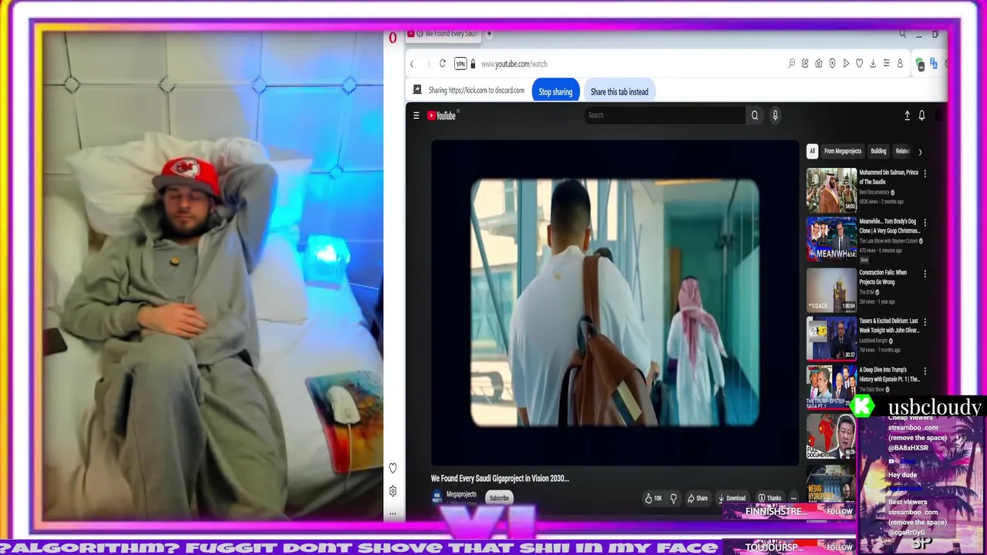Image resolution: width=987 pixels, height=555 pixels.
Task: Go forward with the browser forward arrow
Action: (428, 64)
